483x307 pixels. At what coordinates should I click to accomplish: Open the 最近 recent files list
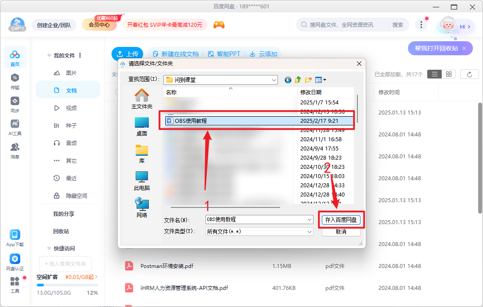(68, 178)
